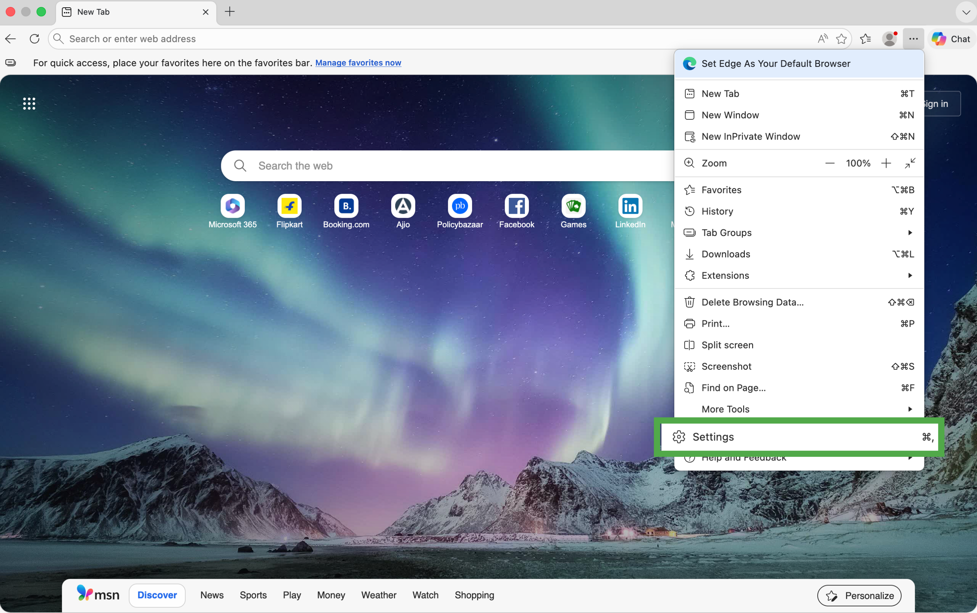Open the Games shortcut tile
Viewport: 977px width, 613px height.
573,212
